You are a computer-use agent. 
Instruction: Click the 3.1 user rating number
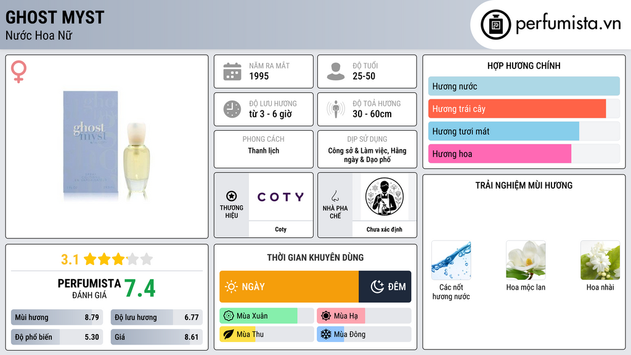(70, 259)
